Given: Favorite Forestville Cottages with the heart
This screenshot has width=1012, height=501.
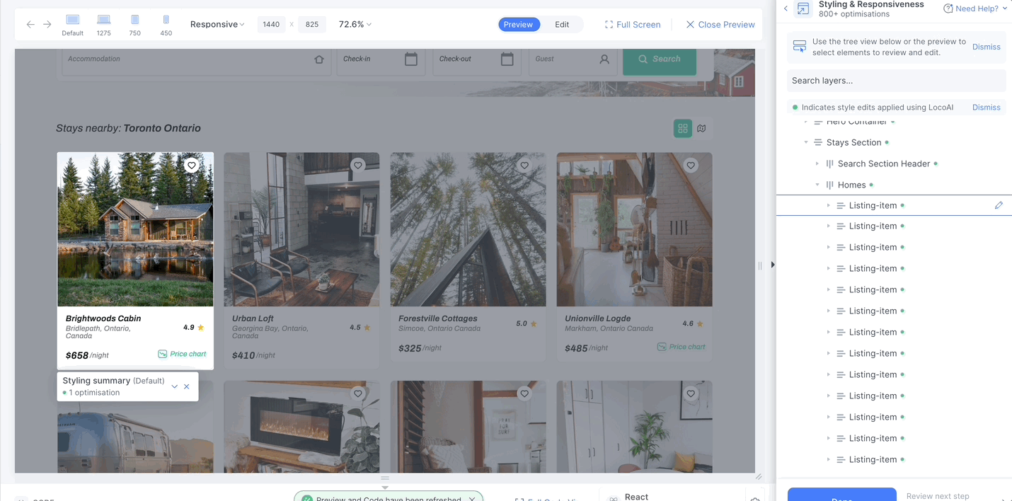Looking at the screenshot, I should (524, 166).
